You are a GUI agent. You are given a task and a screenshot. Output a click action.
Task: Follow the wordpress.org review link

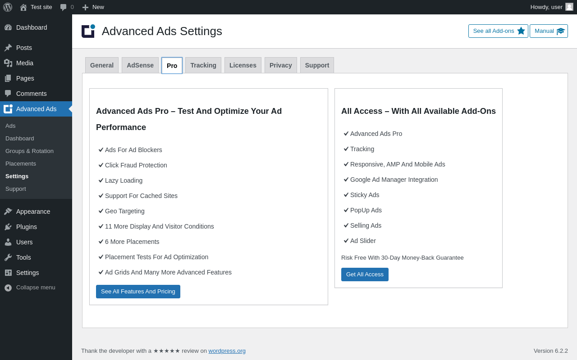coord(227,351)
